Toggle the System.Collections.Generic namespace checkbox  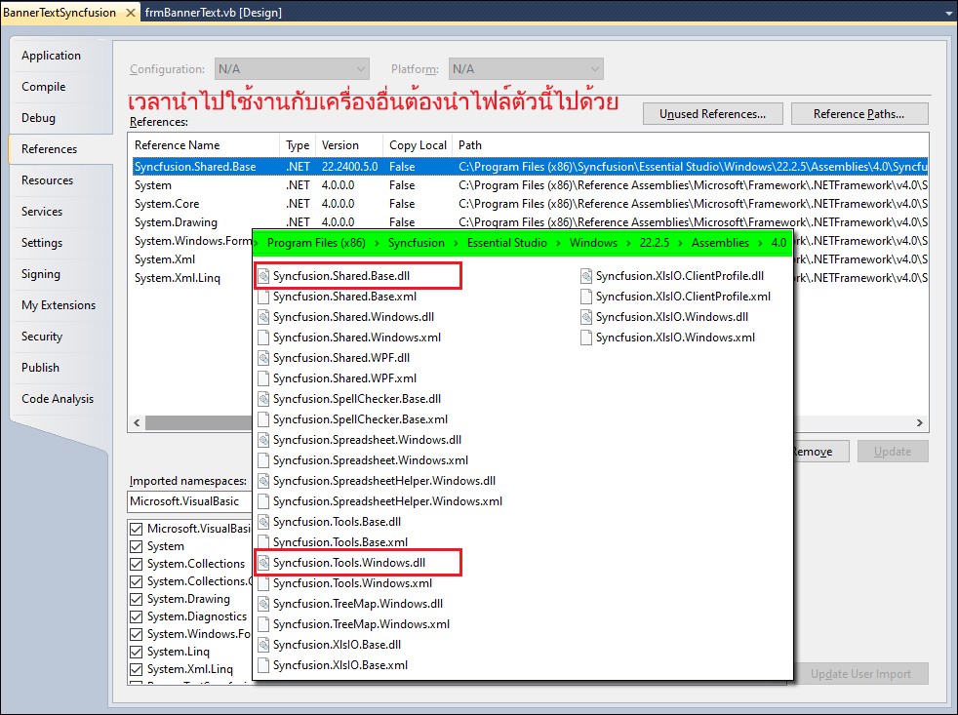pyautogui.click(x=136, y=581)
